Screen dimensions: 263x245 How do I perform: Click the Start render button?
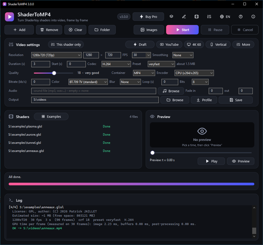[182, 30]
